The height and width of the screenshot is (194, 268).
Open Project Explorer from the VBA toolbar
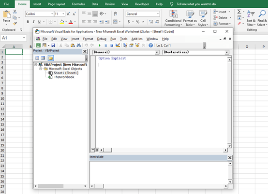click(x=125, y=45)
